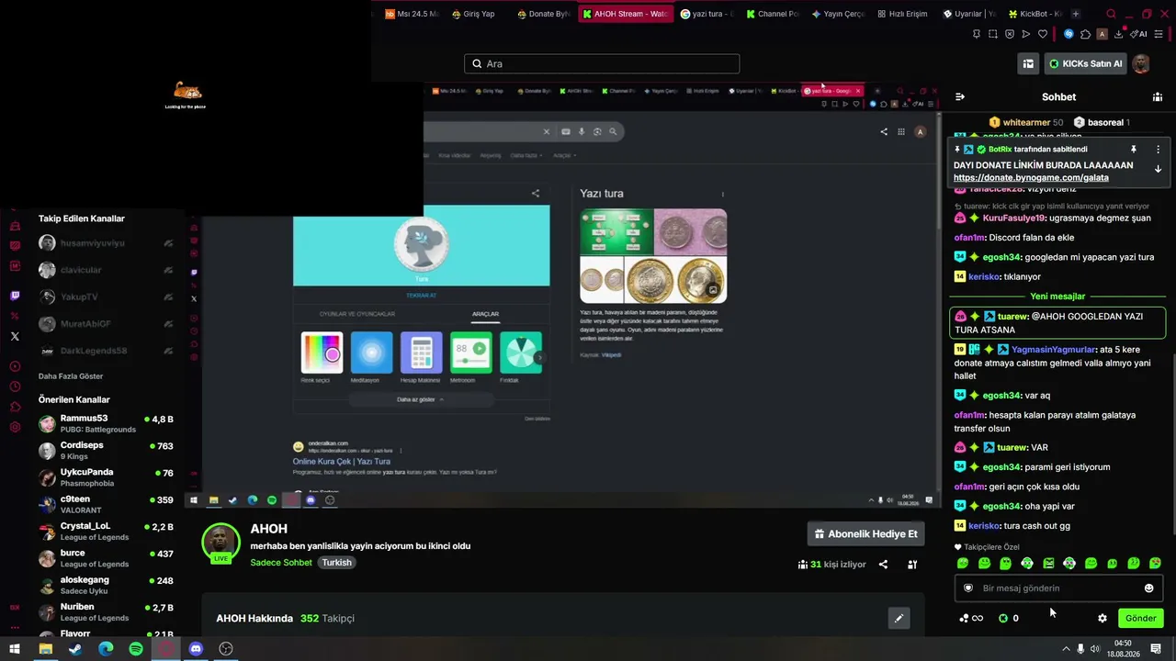Open the Shazam extension icon
Image resolution: width=1176 pixels, height=661 pixels.
(1069, 34)
